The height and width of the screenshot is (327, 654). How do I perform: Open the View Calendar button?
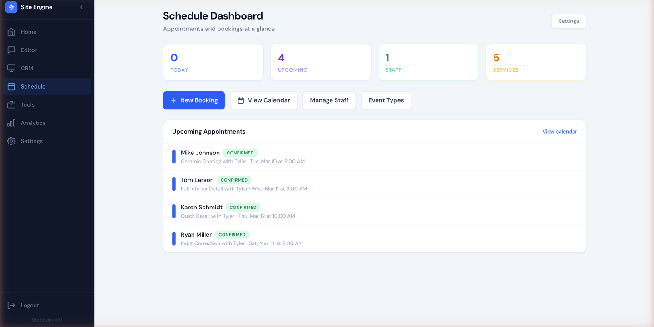(264, 100)
